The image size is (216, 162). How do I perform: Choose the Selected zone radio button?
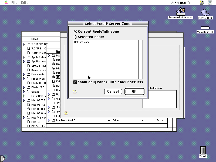click(x=75, y=37)
